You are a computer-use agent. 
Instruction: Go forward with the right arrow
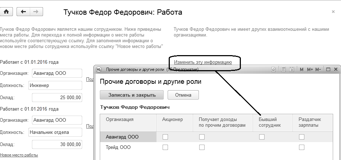pos(35,12)
